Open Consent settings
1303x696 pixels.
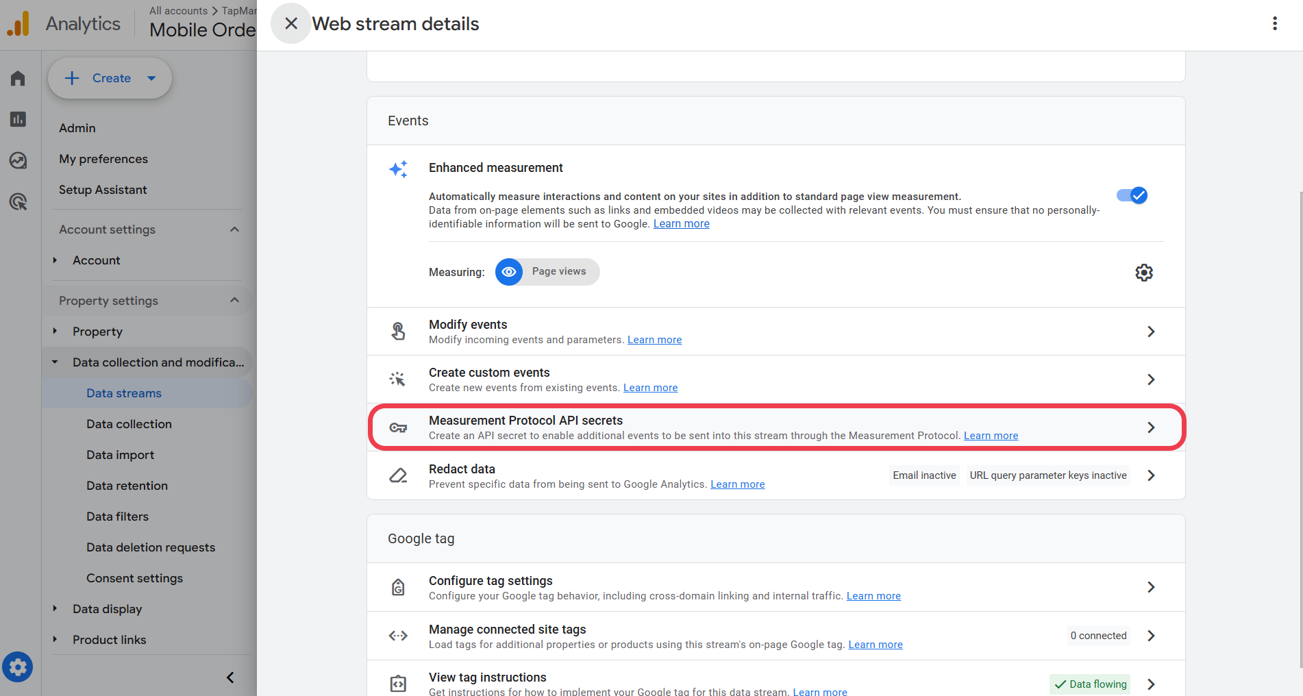pyautogui.click(x=135, y=578)
